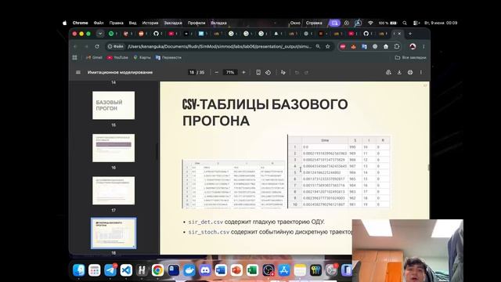Screen dimensions: 501x282
Task: Open Microsoft Word from the Dock
Action: tap(221, 270)
